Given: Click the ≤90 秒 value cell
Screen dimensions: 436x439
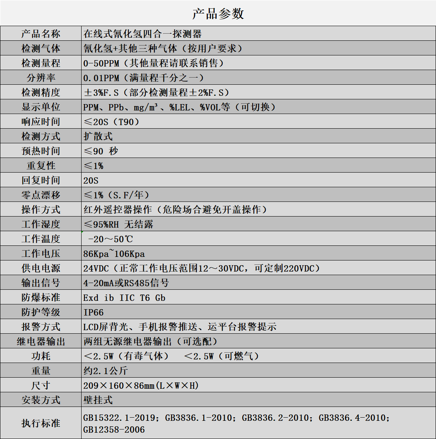Looking at the screenshot, I should pyautogui.click(x=259, y=151).
